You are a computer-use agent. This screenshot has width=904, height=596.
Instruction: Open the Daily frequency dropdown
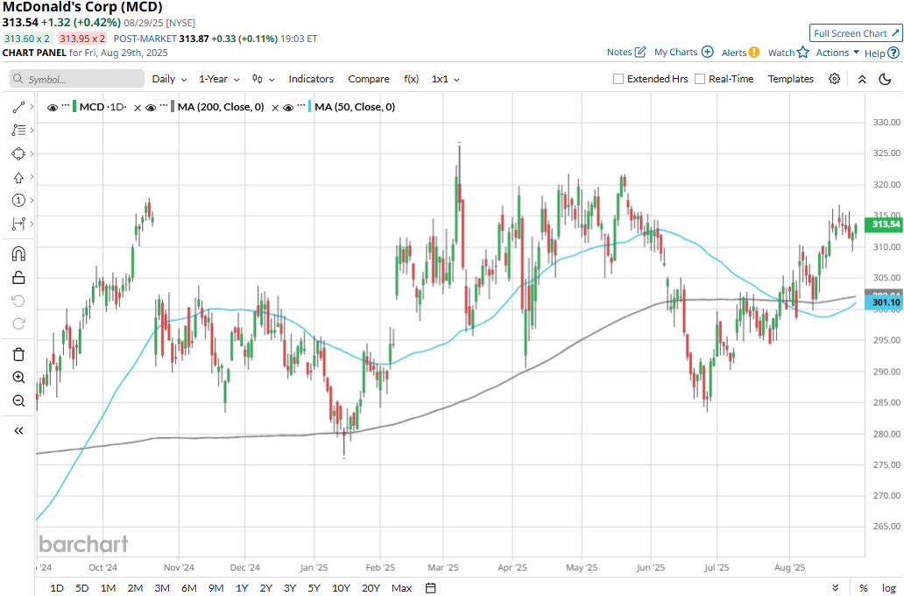pos(170,79)
